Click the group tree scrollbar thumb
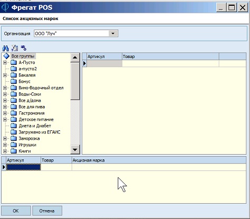250x219 pixels. [75, 81]
